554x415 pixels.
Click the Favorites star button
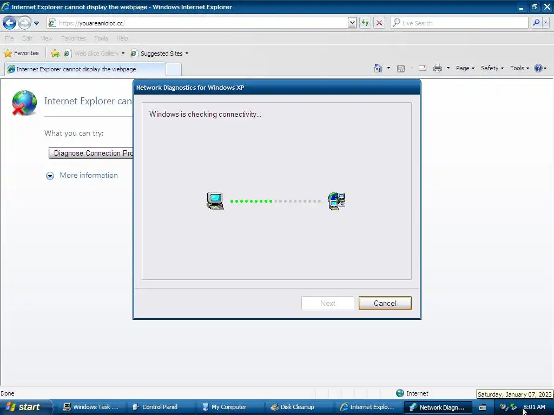point(21,53)
